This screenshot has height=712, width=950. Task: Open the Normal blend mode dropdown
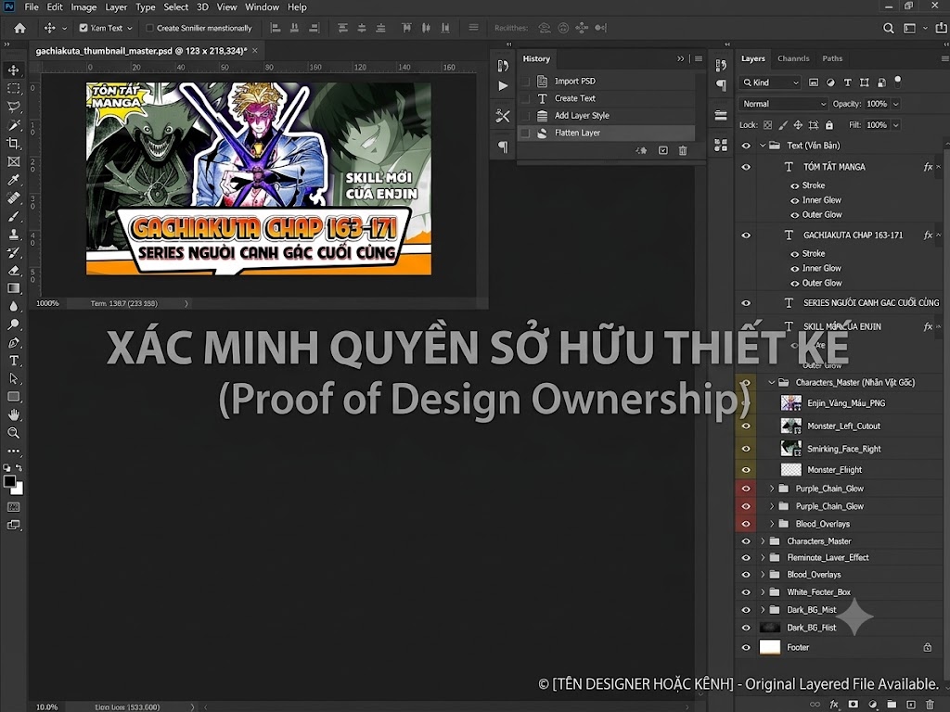783,104
